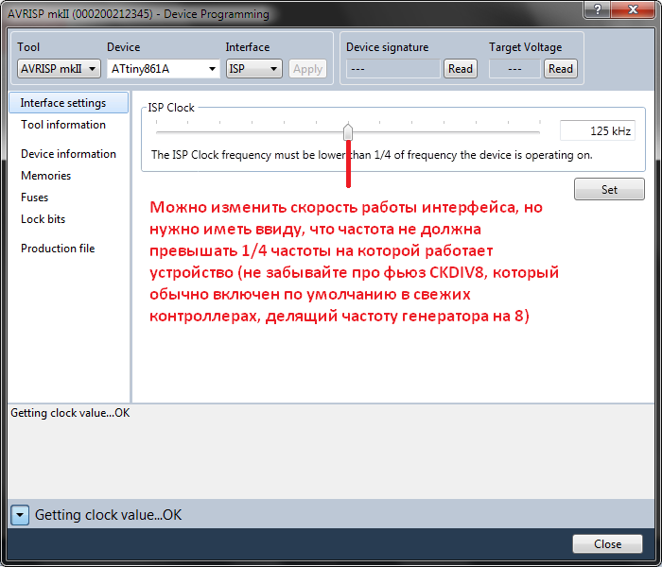Image resolution: width=662 pixels, height=567 pixels.
Task: Open the Tool dropdown showing AVRISP mkII
Action: [59, 69]
